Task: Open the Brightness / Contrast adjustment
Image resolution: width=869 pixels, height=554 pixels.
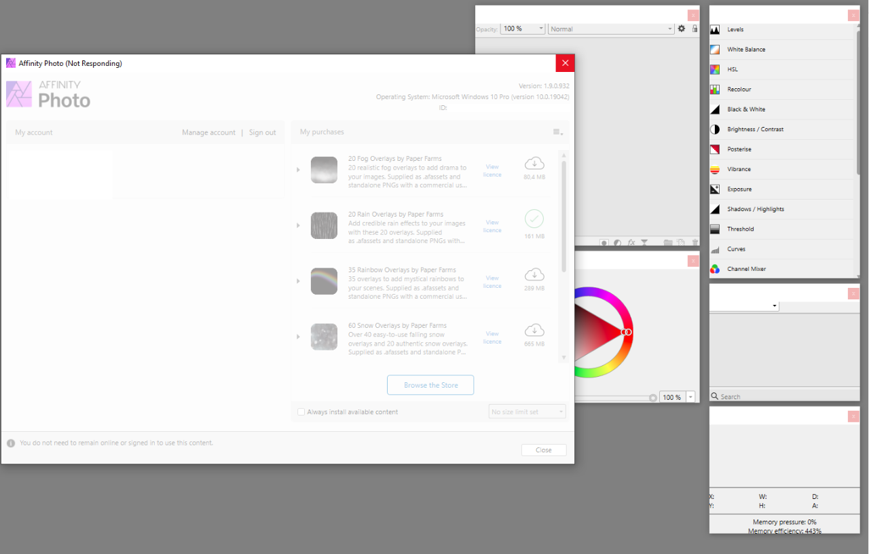Action: (x=781, y=129)
